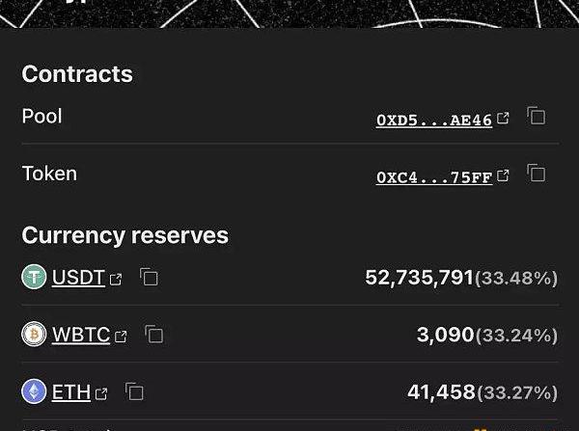Click the copy icon beside USDT

[x=150, y=278]
